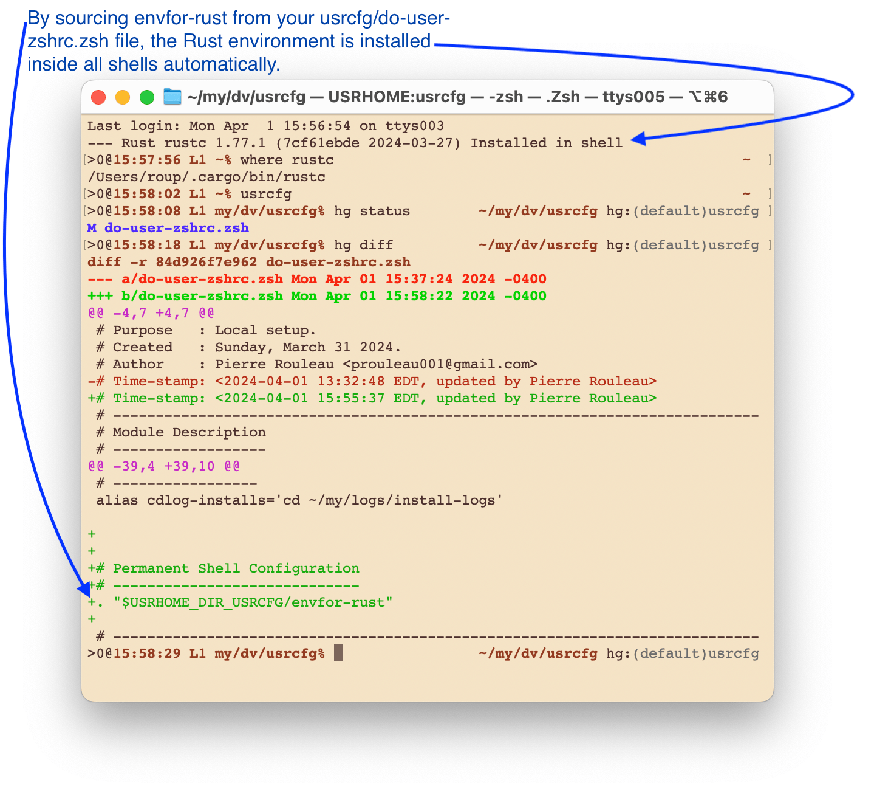Click the red '--- a/do-user-zshrc.zsh' line

tap(316, 279)
